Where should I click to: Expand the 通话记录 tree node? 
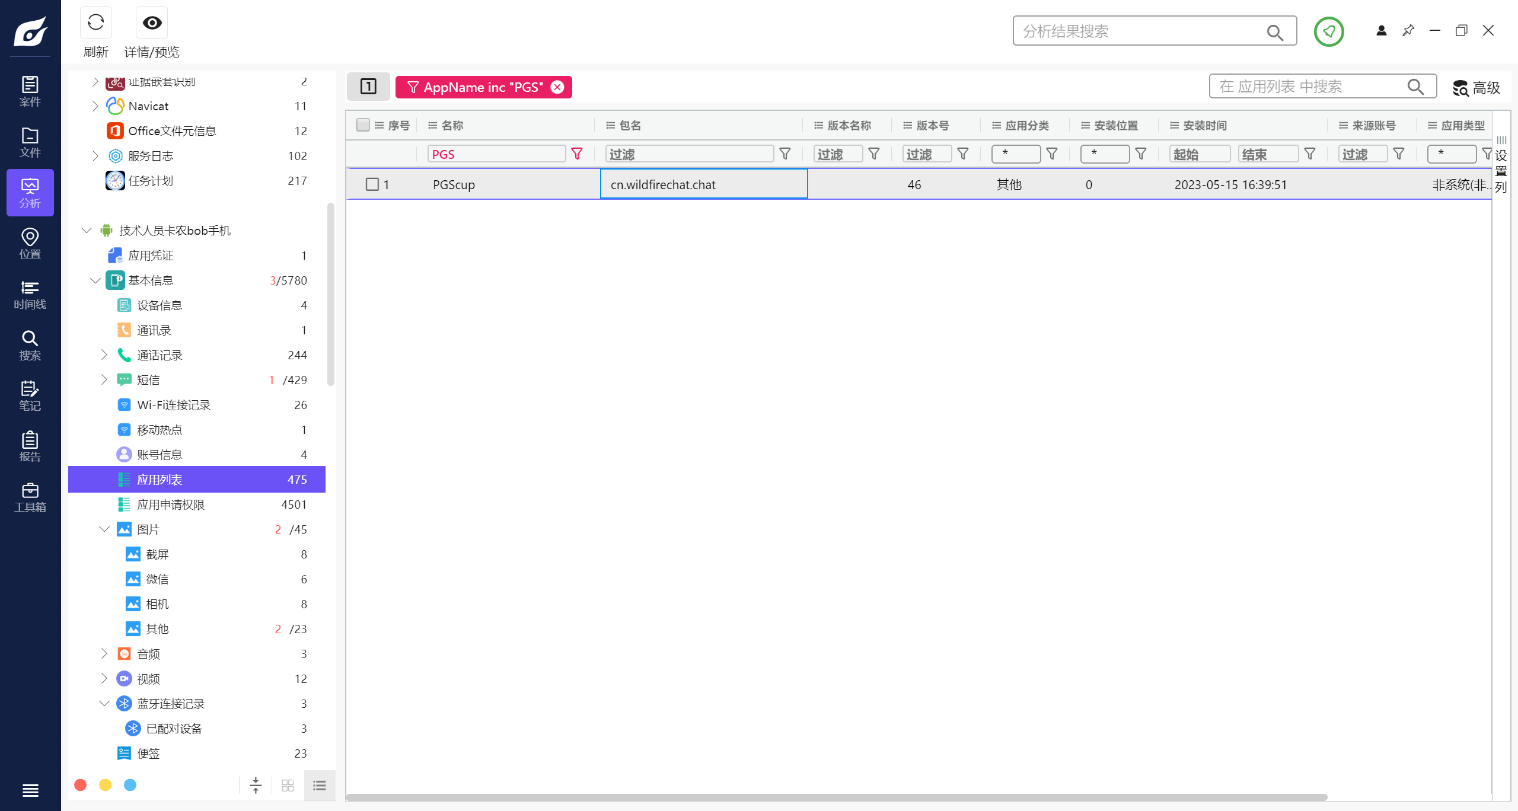[x=104, y=355]
